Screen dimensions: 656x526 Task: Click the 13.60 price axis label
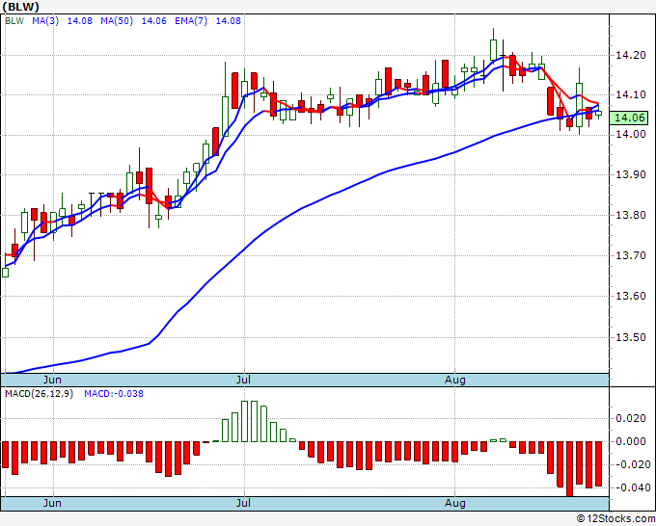click(x=631, y=296)
